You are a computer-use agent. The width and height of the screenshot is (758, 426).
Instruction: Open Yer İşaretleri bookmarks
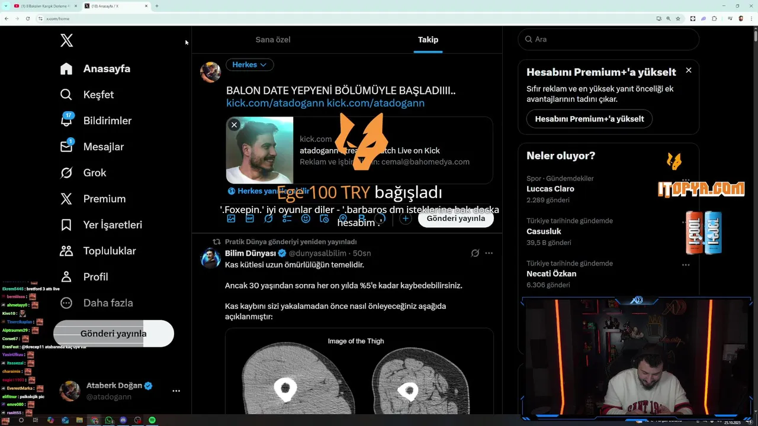101,225
